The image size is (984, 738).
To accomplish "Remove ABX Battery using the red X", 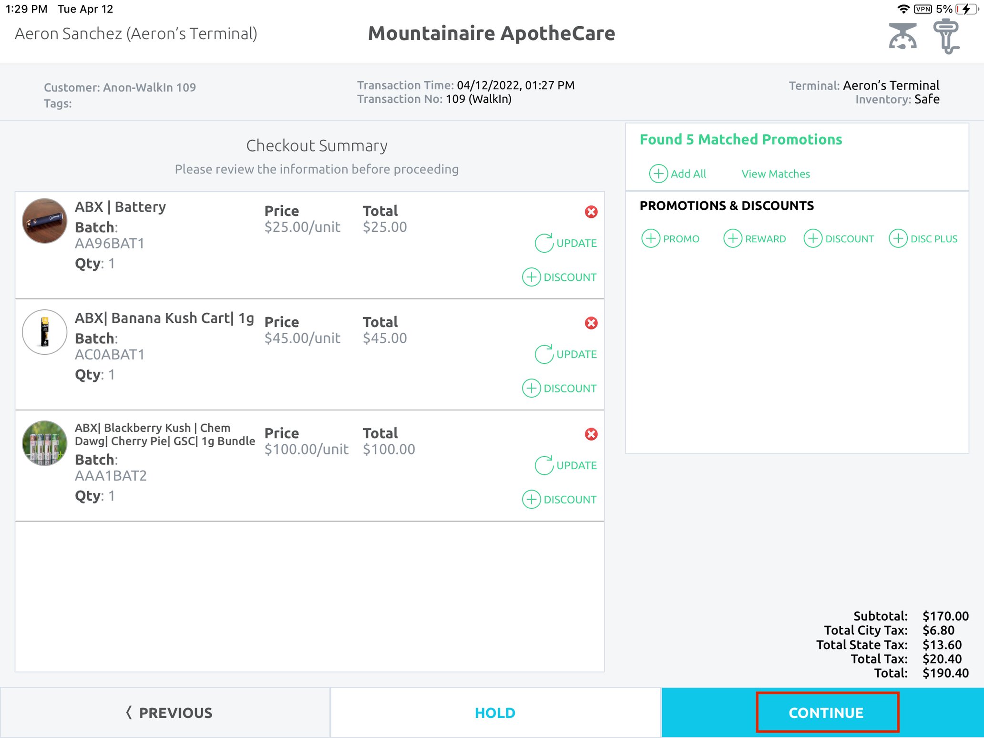I will (x=591, y=212).
